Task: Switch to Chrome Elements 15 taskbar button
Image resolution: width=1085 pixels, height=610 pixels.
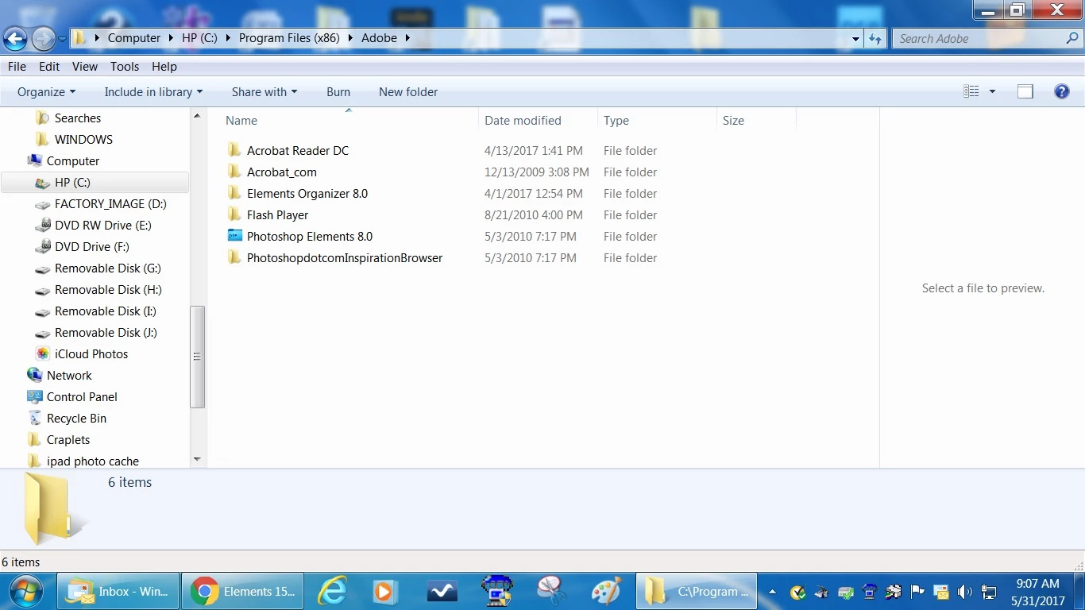Action: (242, 592)
